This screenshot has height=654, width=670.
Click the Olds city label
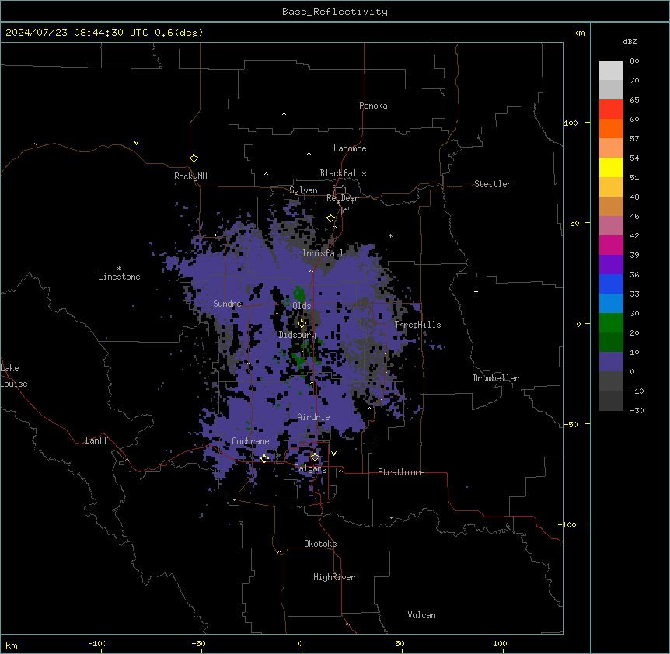coord(302,306)
